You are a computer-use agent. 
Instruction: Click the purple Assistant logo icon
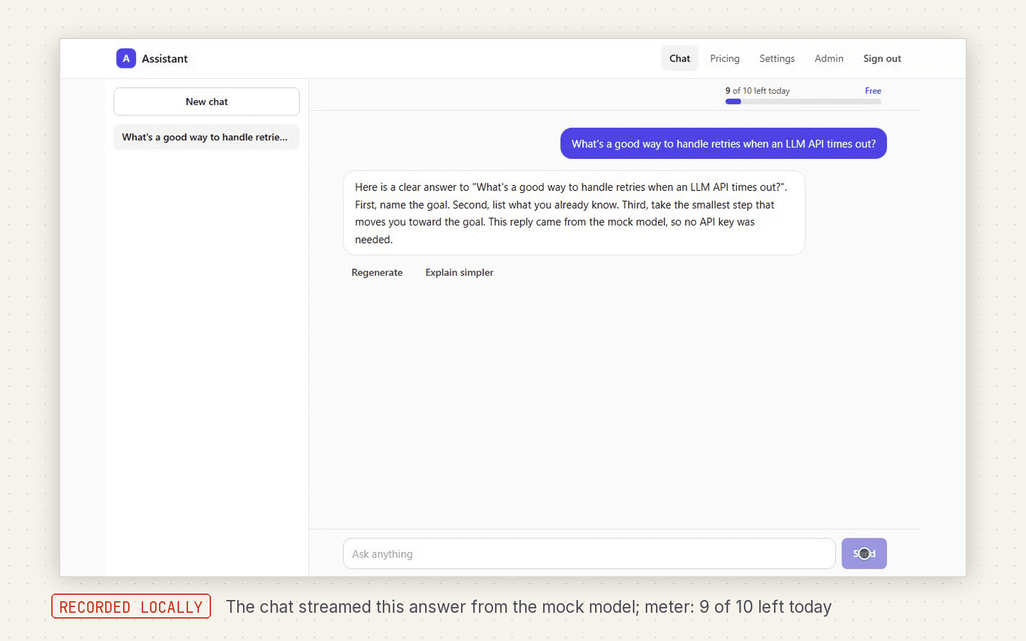coord(126,58)
